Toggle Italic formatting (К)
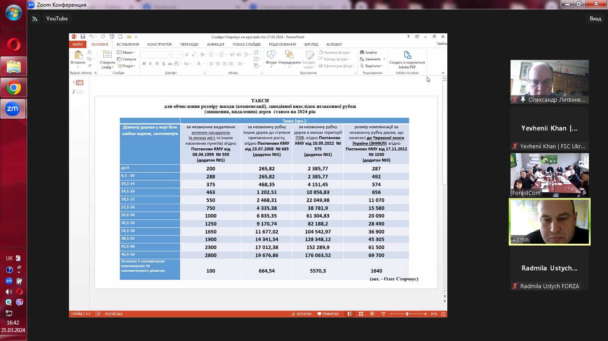Viewport: 608px width, 341px height. [150, 64]
